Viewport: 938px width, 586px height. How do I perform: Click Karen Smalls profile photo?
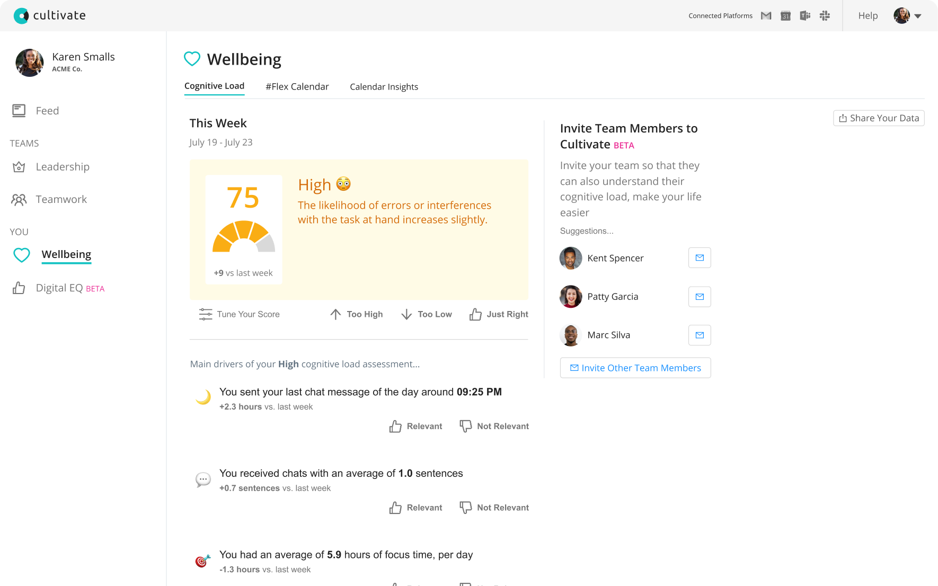[x=30, y=63]
